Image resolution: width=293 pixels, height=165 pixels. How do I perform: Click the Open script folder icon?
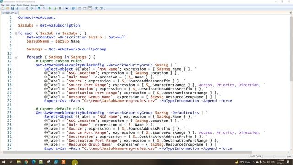8,8
